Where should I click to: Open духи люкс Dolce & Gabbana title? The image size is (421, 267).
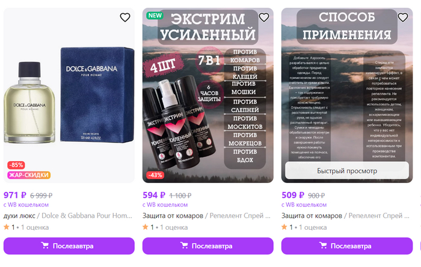pyautogui.click(x=67, y=216)
